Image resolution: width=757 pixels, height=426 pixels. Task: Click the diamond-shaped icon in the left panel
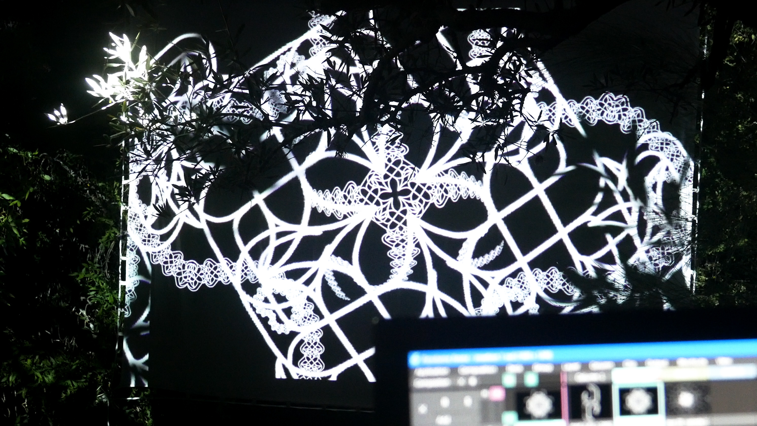[x=423, y=408]
